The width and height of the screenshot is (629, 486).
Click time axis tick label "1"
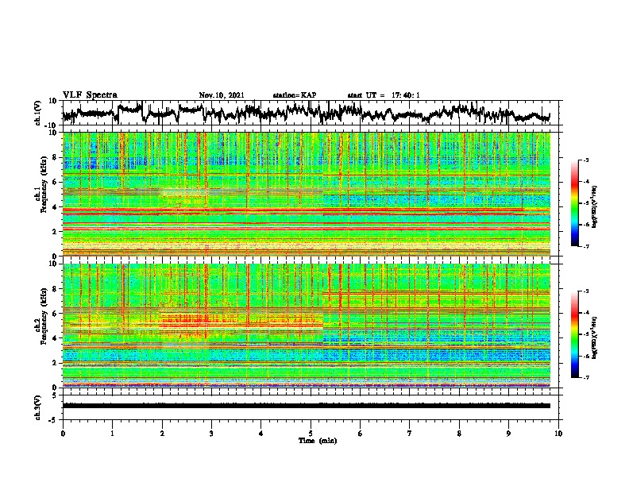(x=112, y=434)
